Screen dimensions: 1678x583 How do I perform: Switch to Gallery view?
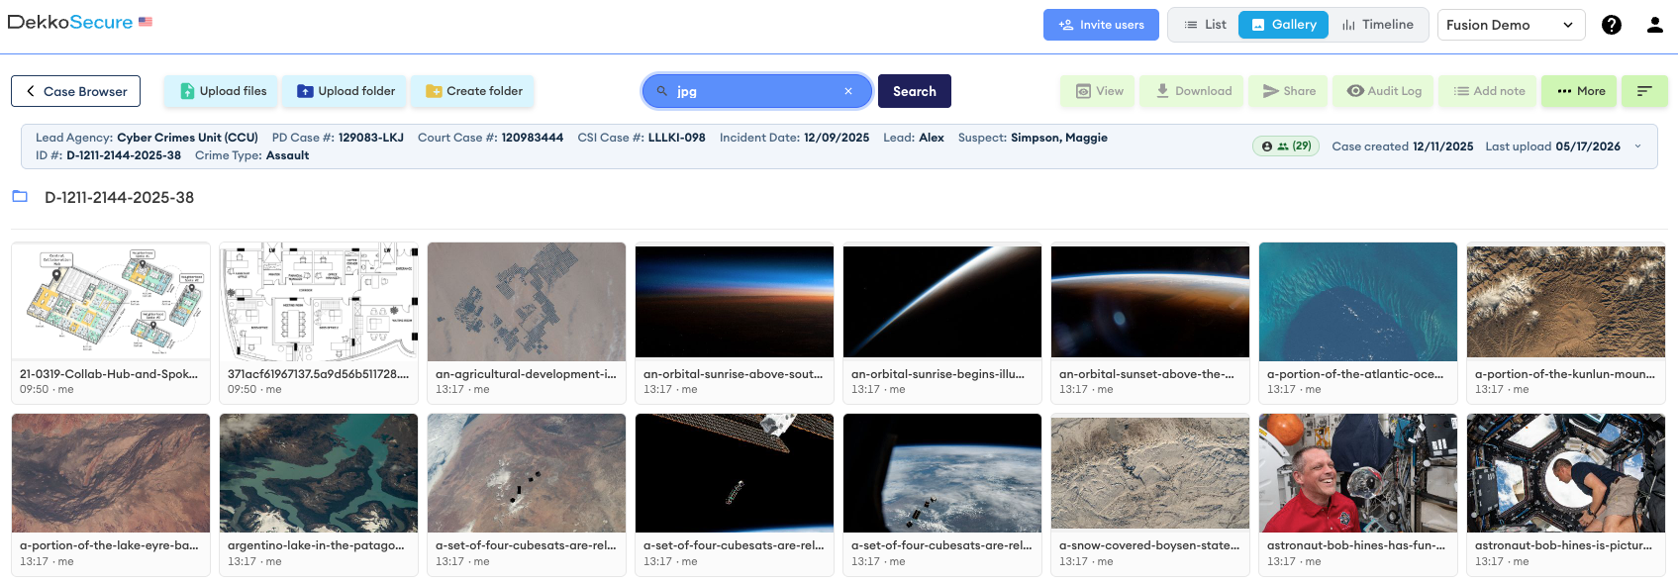click(1283, 25)
